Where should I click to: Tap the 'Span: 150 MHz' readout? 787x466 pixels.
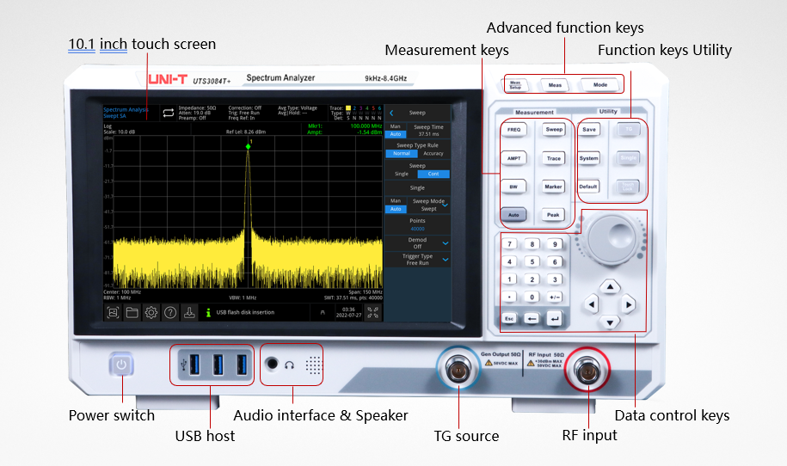tap(366, 292)
